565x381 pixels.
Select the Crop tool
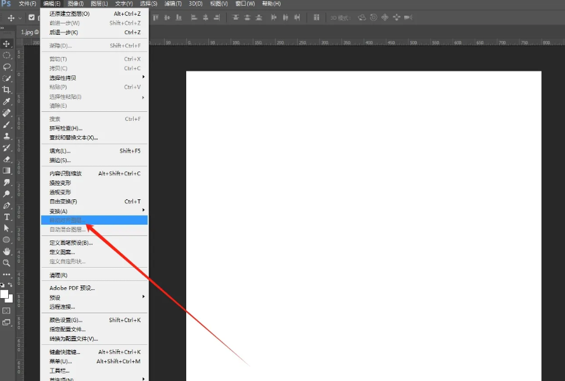pyautogui.click(x=7, y=90)
